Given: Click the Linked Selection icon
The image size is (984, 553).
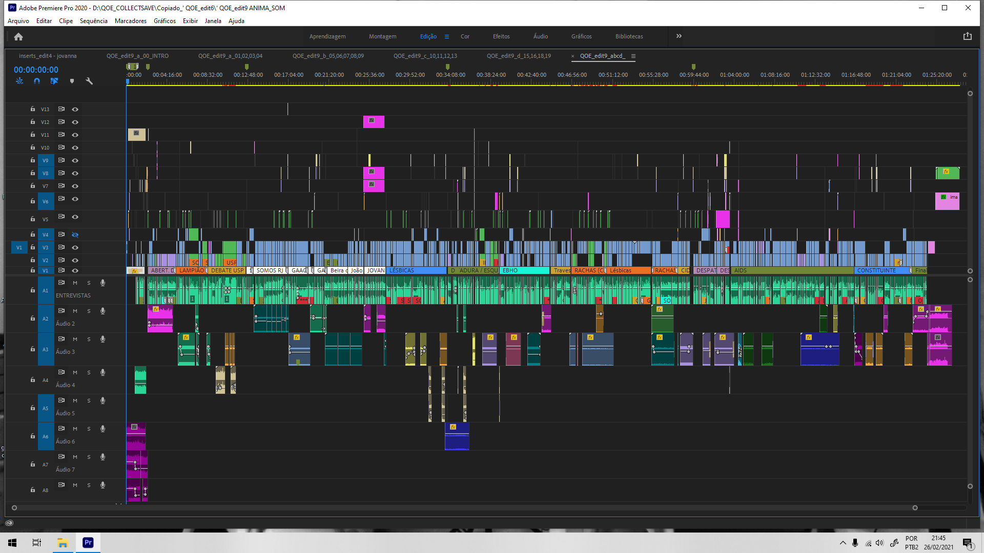Looking at the screenshot, I should pos(54,81).
